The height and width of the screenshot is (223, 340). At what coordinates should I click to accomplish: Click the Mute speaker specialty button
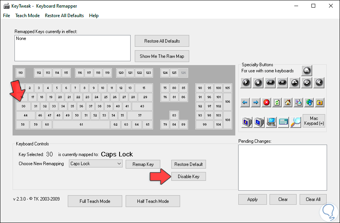(319, 82)
